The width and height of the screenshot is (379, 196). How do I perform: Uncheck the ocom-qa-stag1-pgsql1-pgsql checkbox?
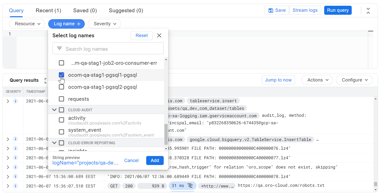[61, 75]
